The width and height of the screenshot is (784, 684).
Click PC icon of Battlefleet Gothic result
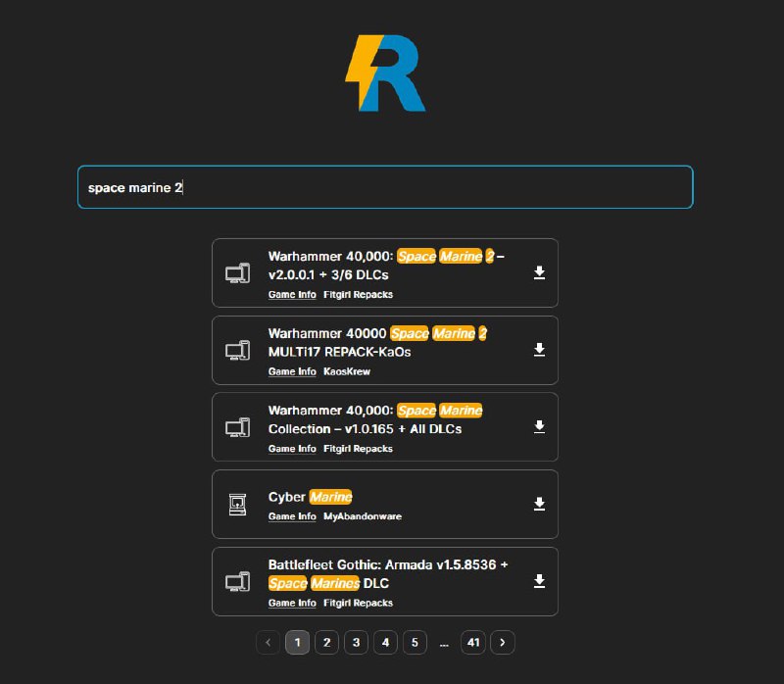[x=237, y=581]
